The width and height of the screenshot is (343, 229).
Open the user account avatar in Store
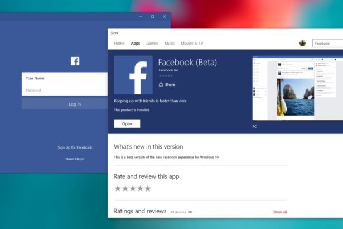tap(302, 43)
